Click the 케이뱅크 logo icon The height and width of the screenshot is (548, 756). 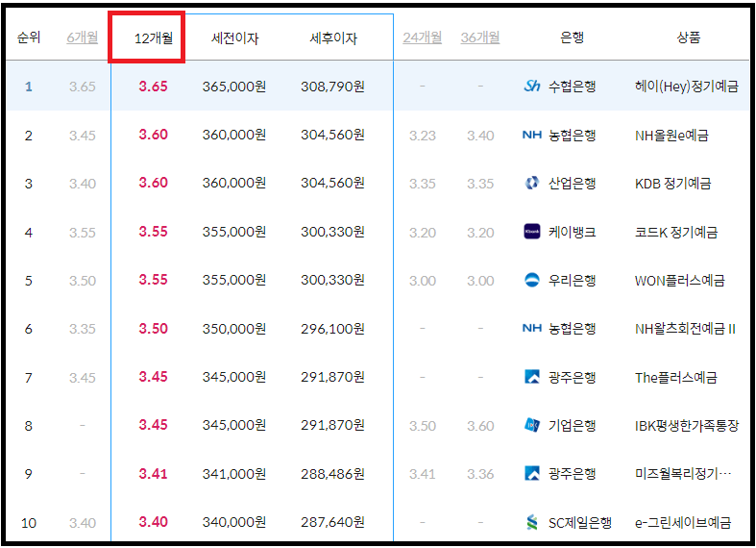532,232
